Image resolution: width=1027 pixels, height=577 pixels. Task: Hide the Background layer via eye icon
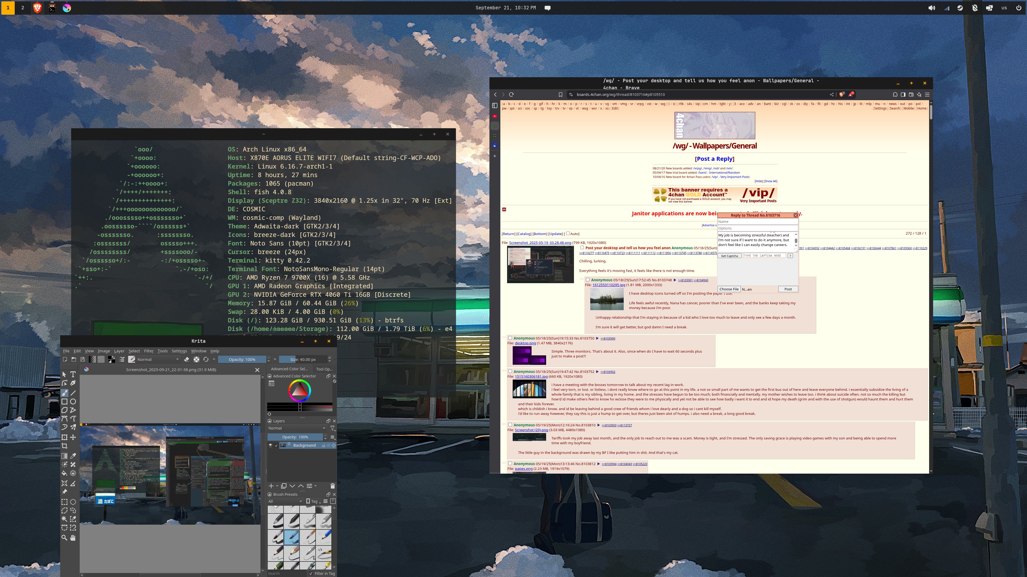point(270,445)
